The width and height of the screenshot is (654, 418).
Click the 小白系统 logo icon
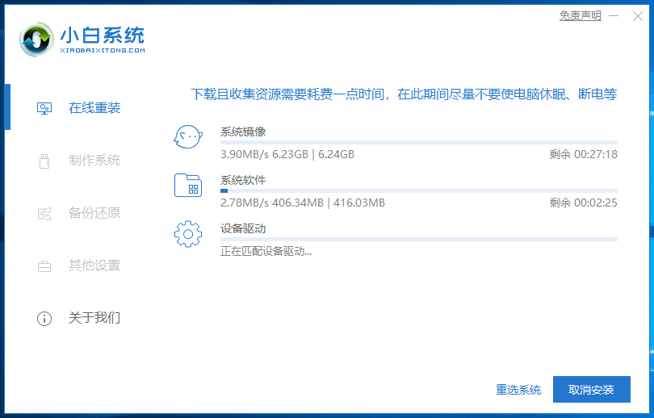[38, 40]
